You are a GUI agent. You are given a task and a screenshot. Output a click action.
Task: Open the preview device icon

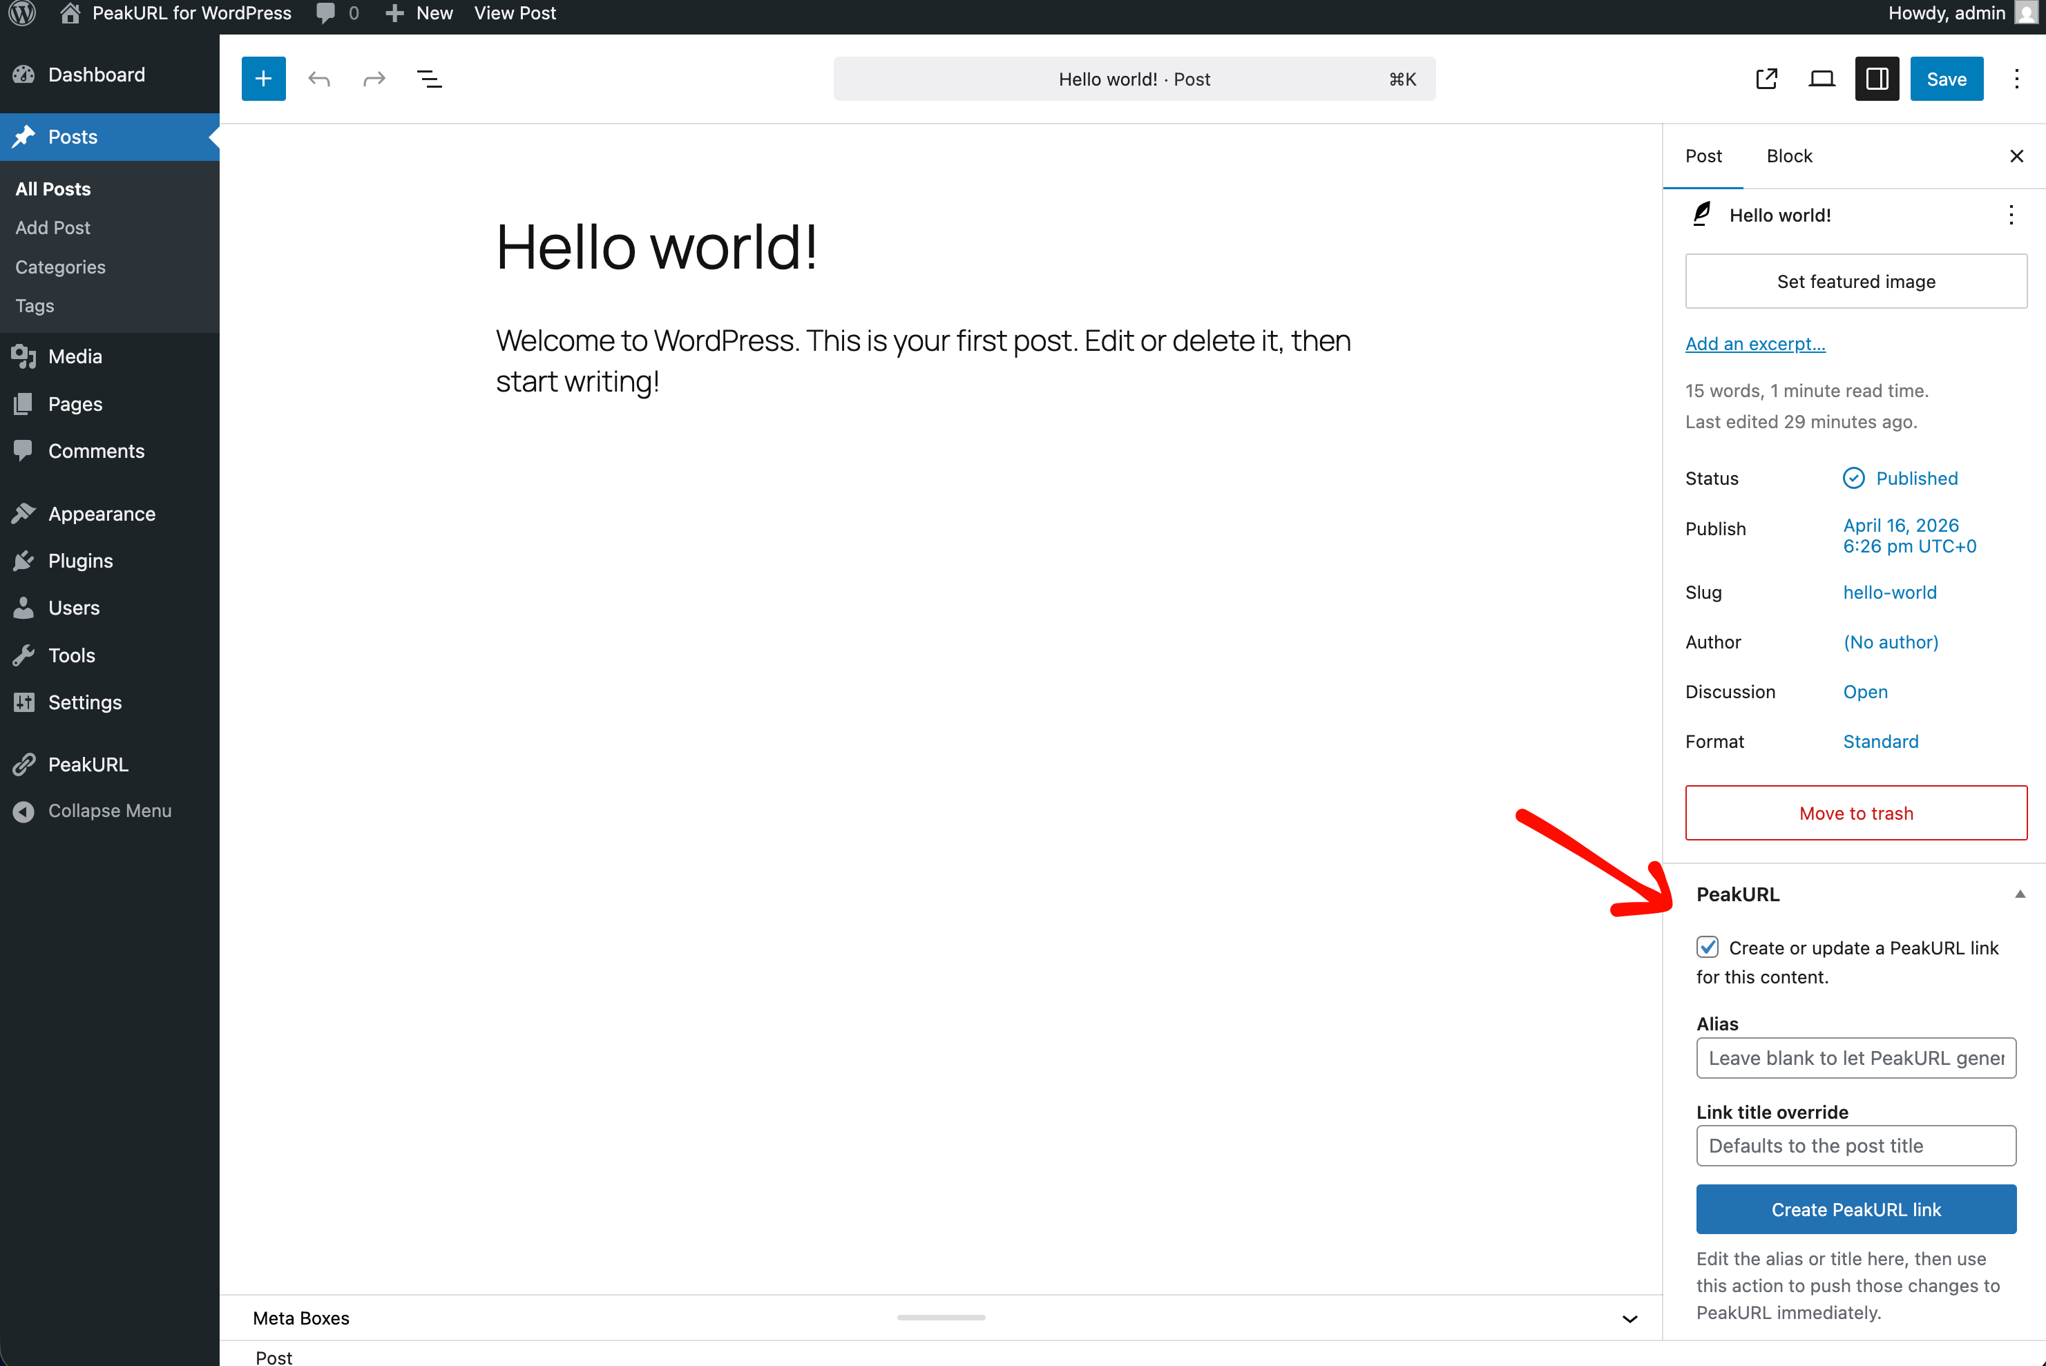(x=1822, y=79)
